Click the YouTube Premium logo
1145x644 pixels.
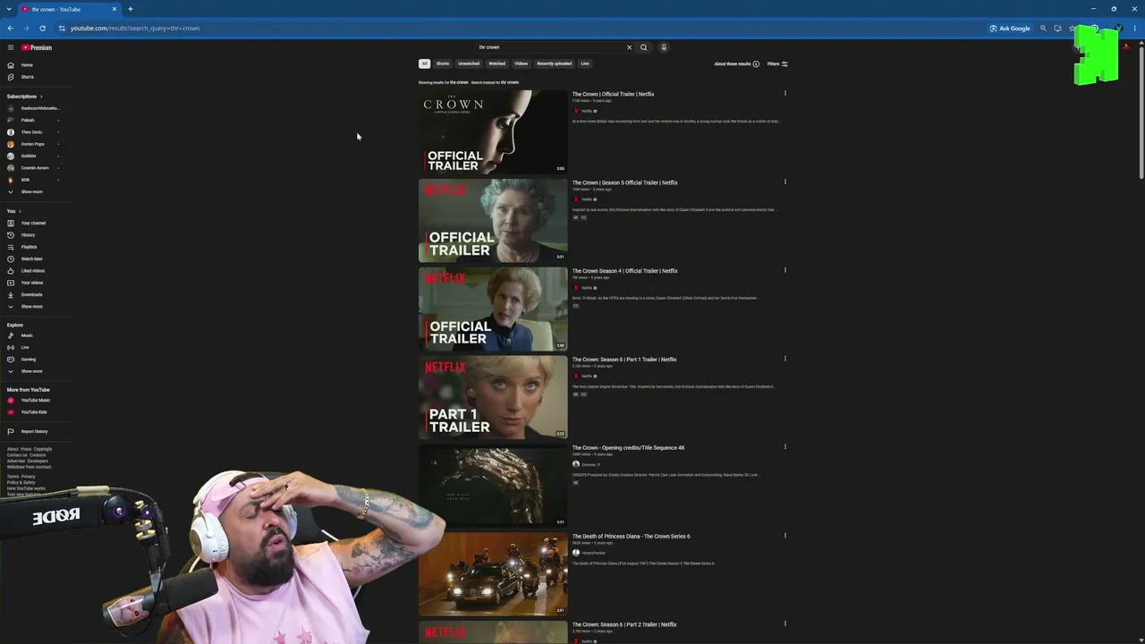[37, 47]
